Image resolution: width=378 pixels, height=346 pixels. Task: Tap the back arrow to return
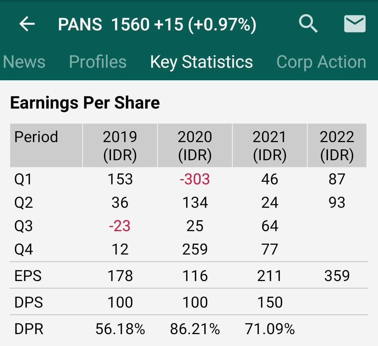[x=27, y=24]
